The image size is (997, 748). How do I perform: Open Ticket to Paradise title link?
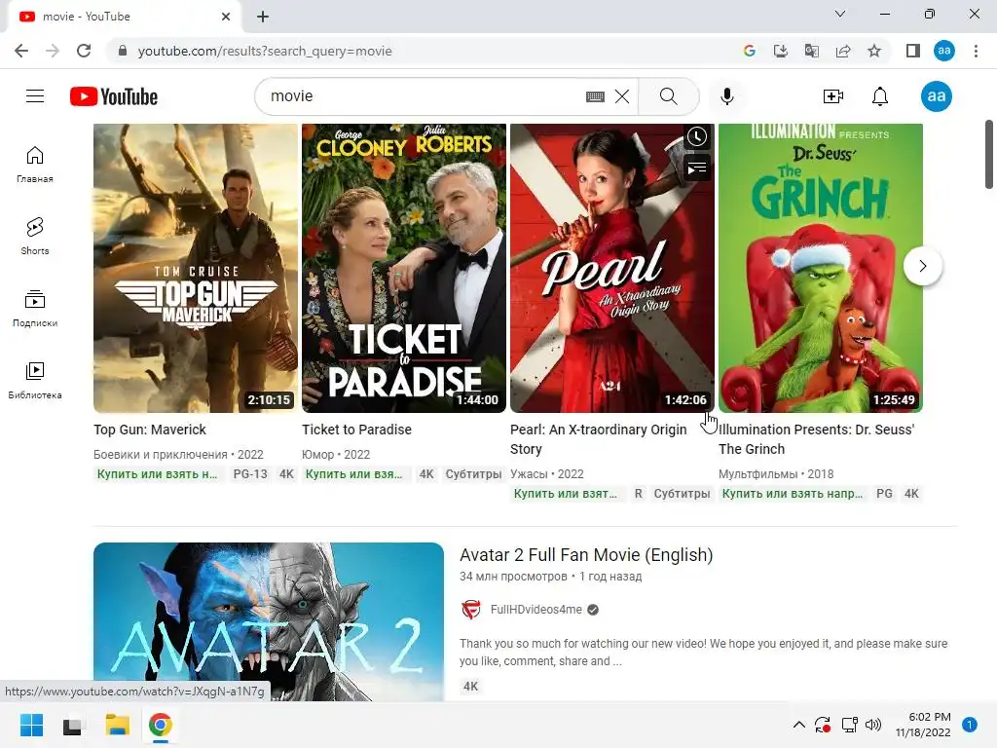tap(356, 430)
